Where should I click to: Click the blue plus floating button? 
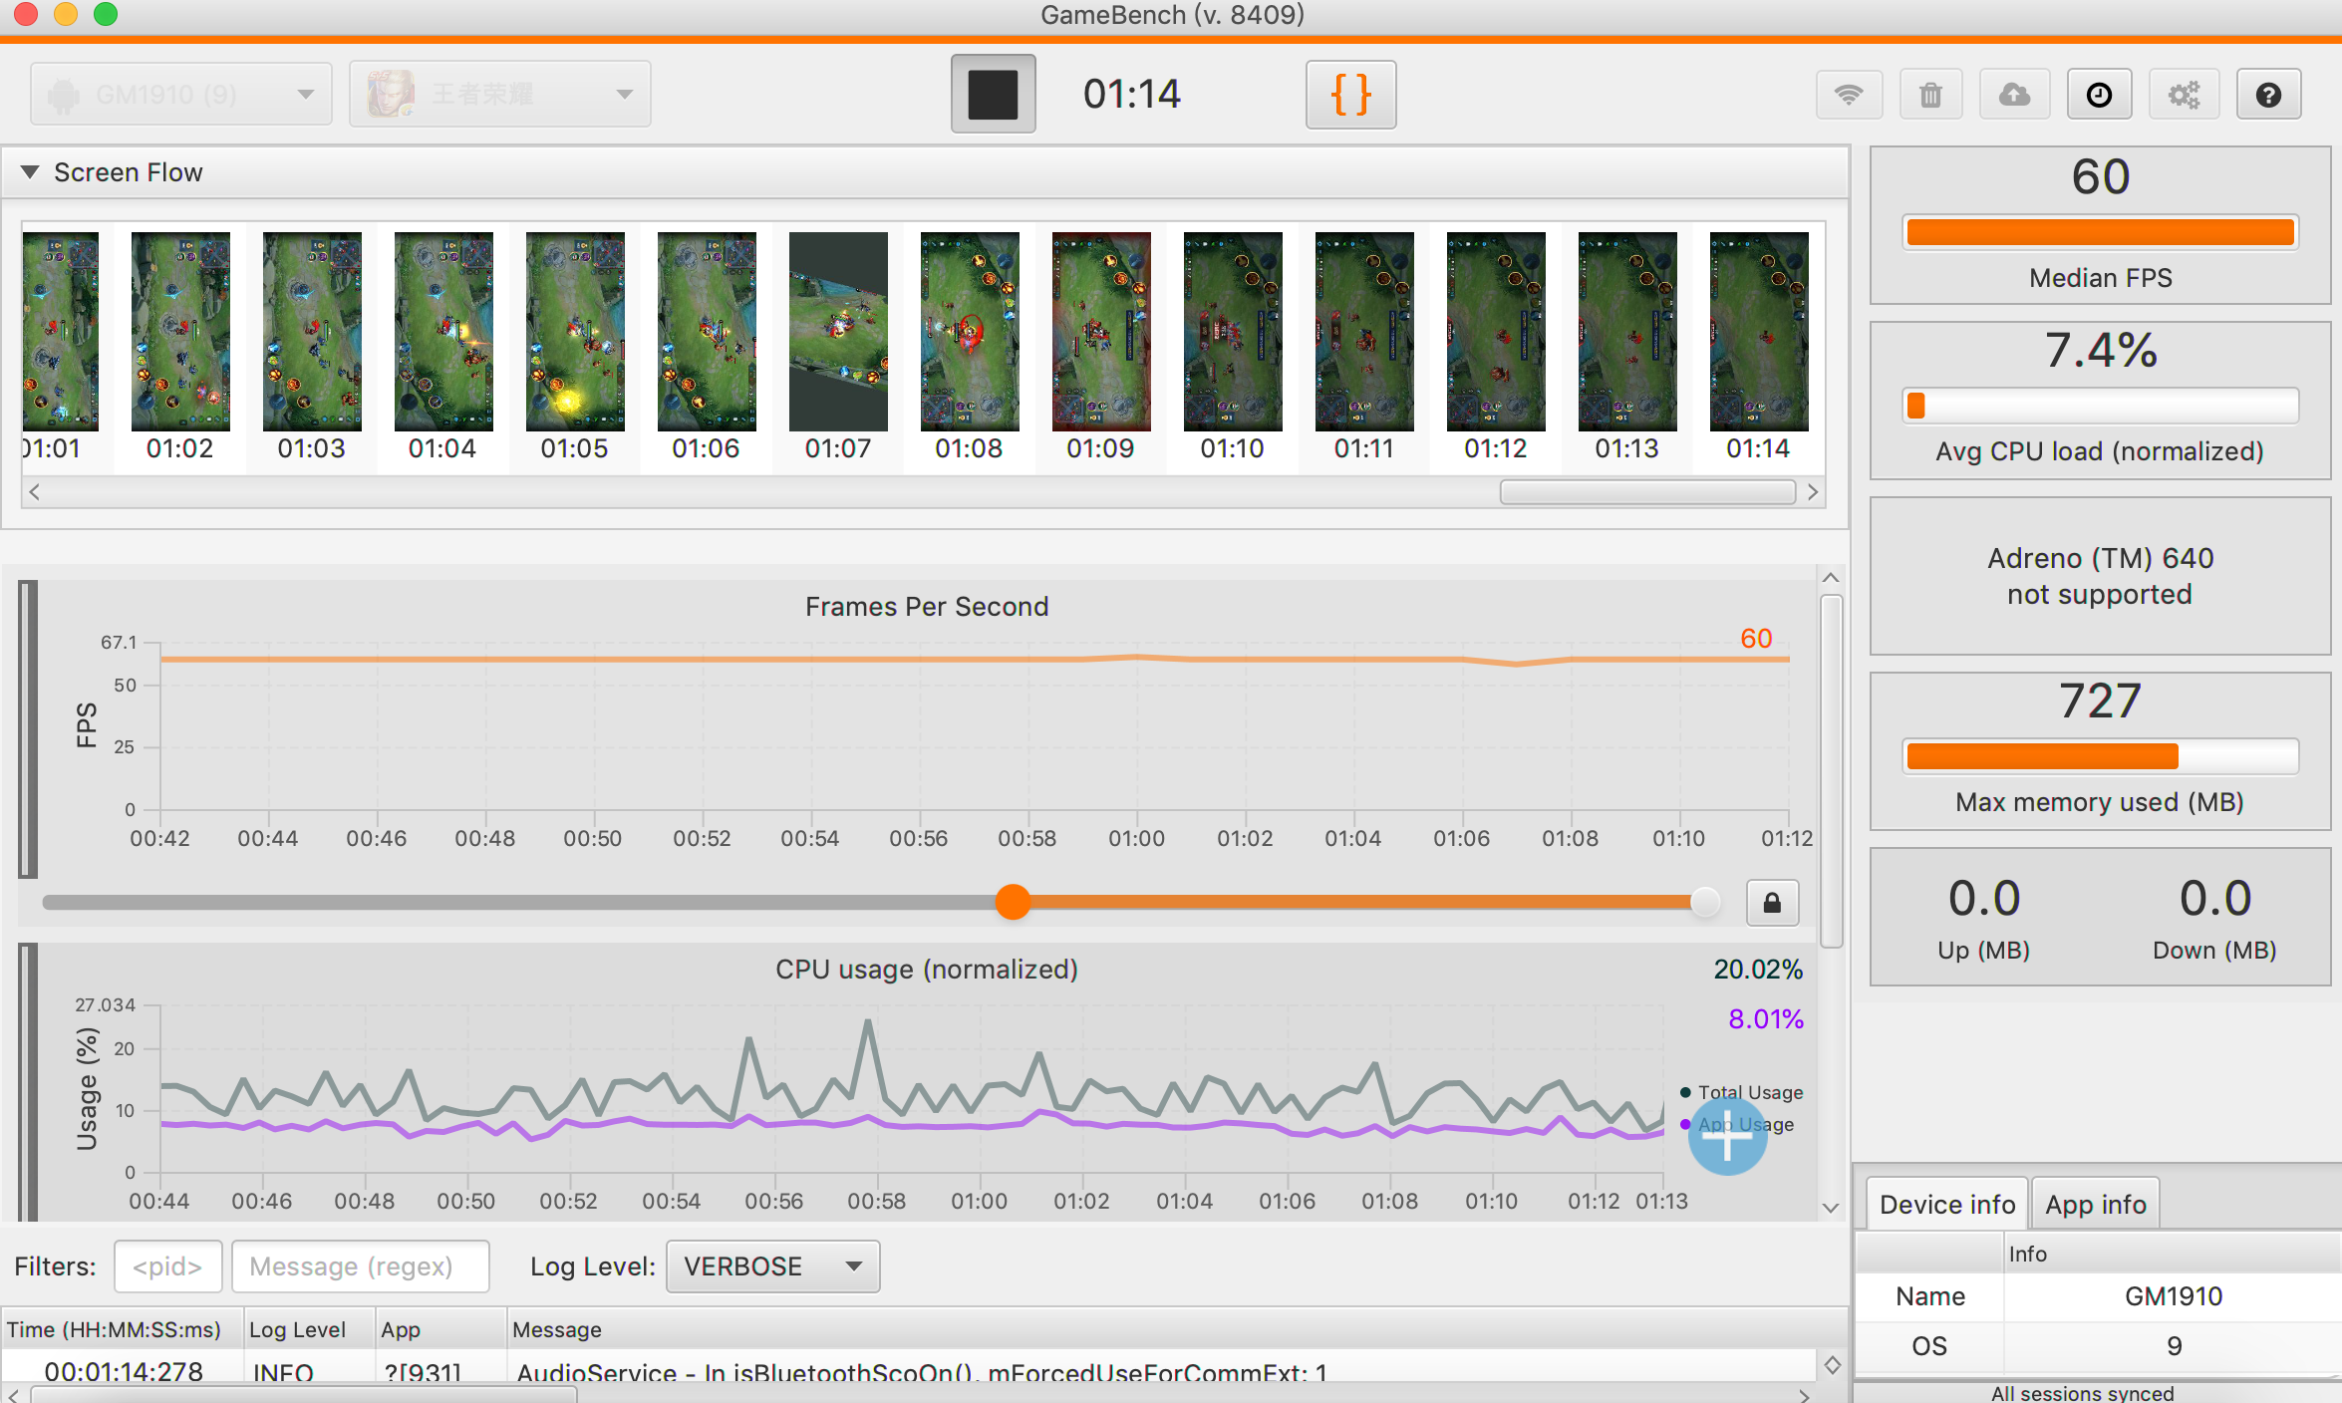tap(1727, 1136)
